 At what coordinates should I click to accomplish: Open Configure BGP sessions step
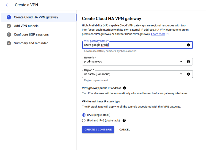click(31, 34)
